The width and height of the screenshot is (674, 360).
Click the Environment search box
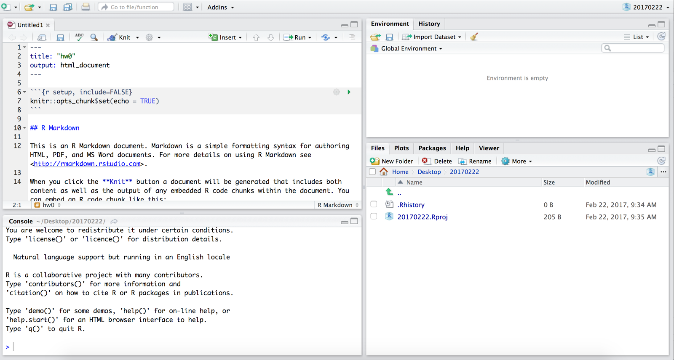click(x=633, y=48)
